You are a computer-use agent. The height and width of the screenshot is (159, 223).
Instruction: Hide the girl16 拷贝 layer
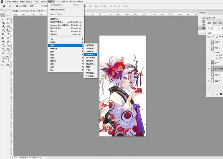click(208, 69)
